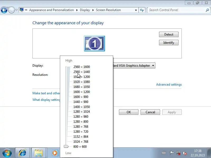Set resolution to 2560 × 1440
The image size is (211, 158).
pyautogui.click(x=81, y=72)
